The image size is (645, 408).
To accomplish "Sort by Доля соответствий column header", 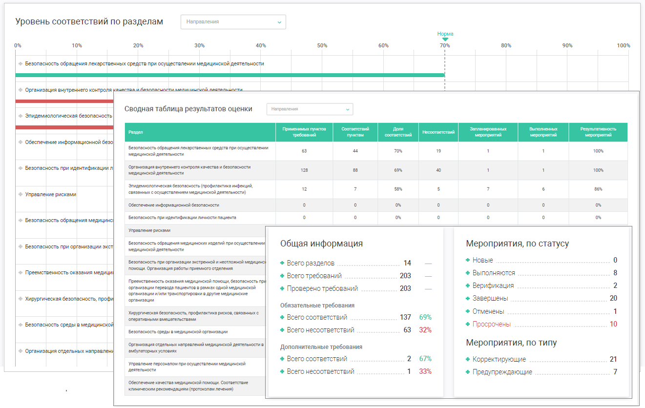I will 398,132.
